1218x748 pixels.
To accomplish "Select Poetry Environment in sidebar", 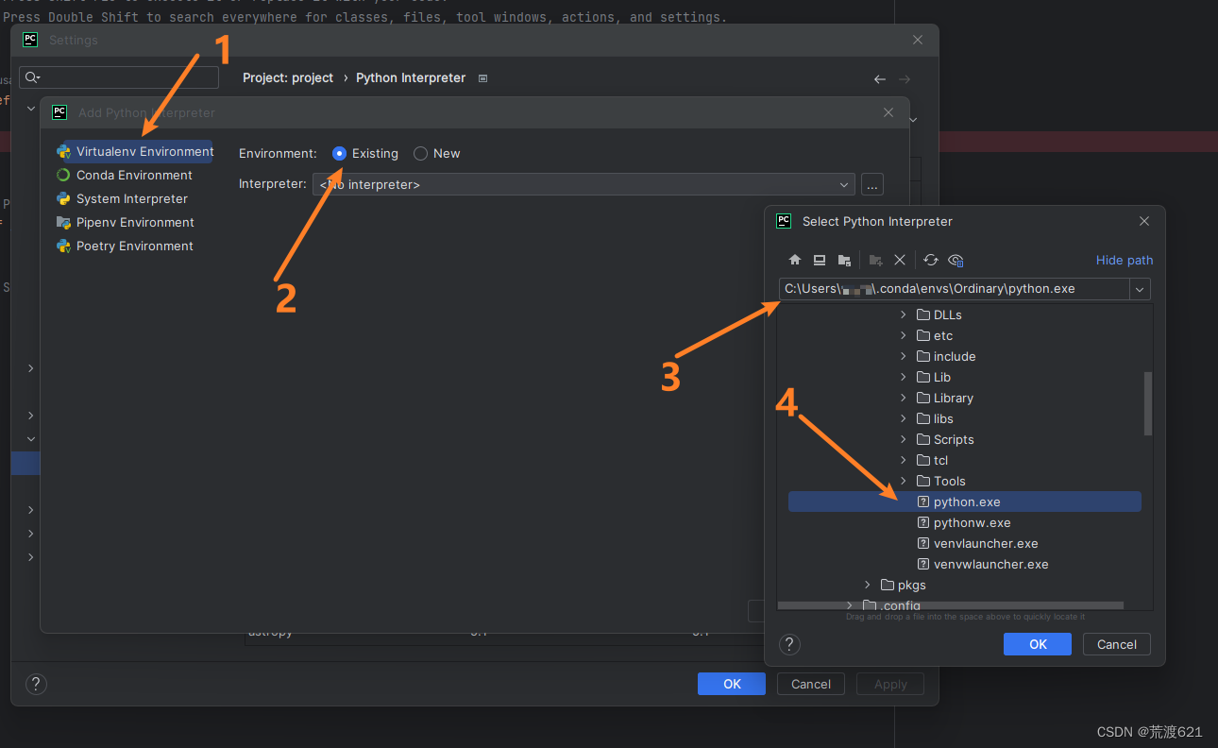I will coord(133,246).
